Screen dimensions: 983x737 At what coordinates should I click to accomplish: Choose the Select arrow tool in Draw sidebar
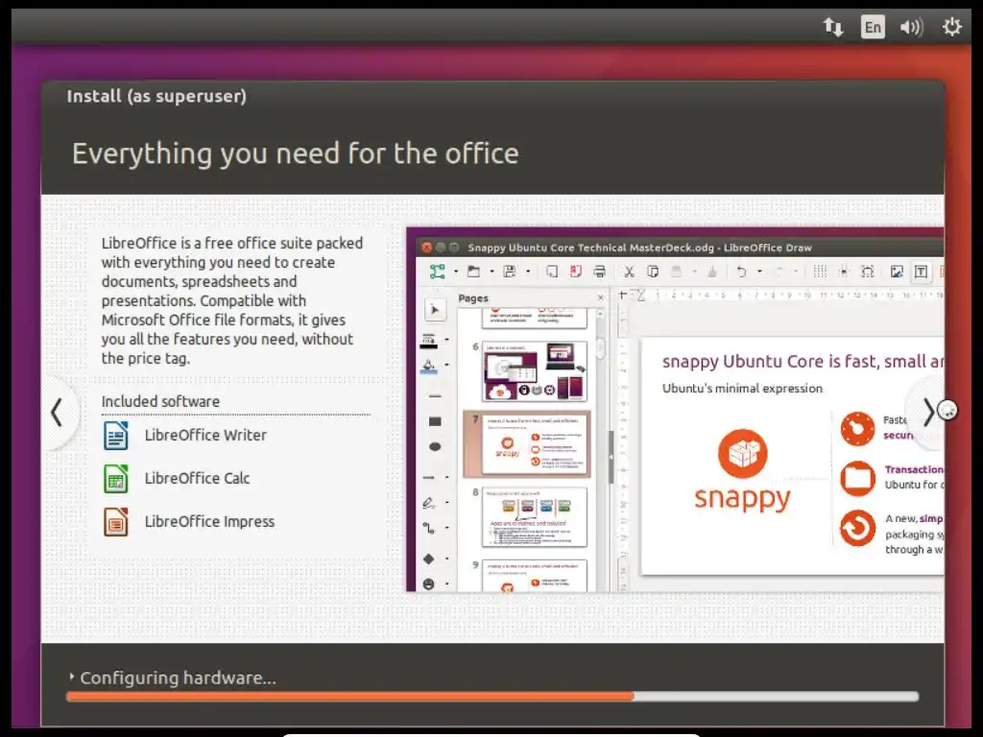[435, 310]
